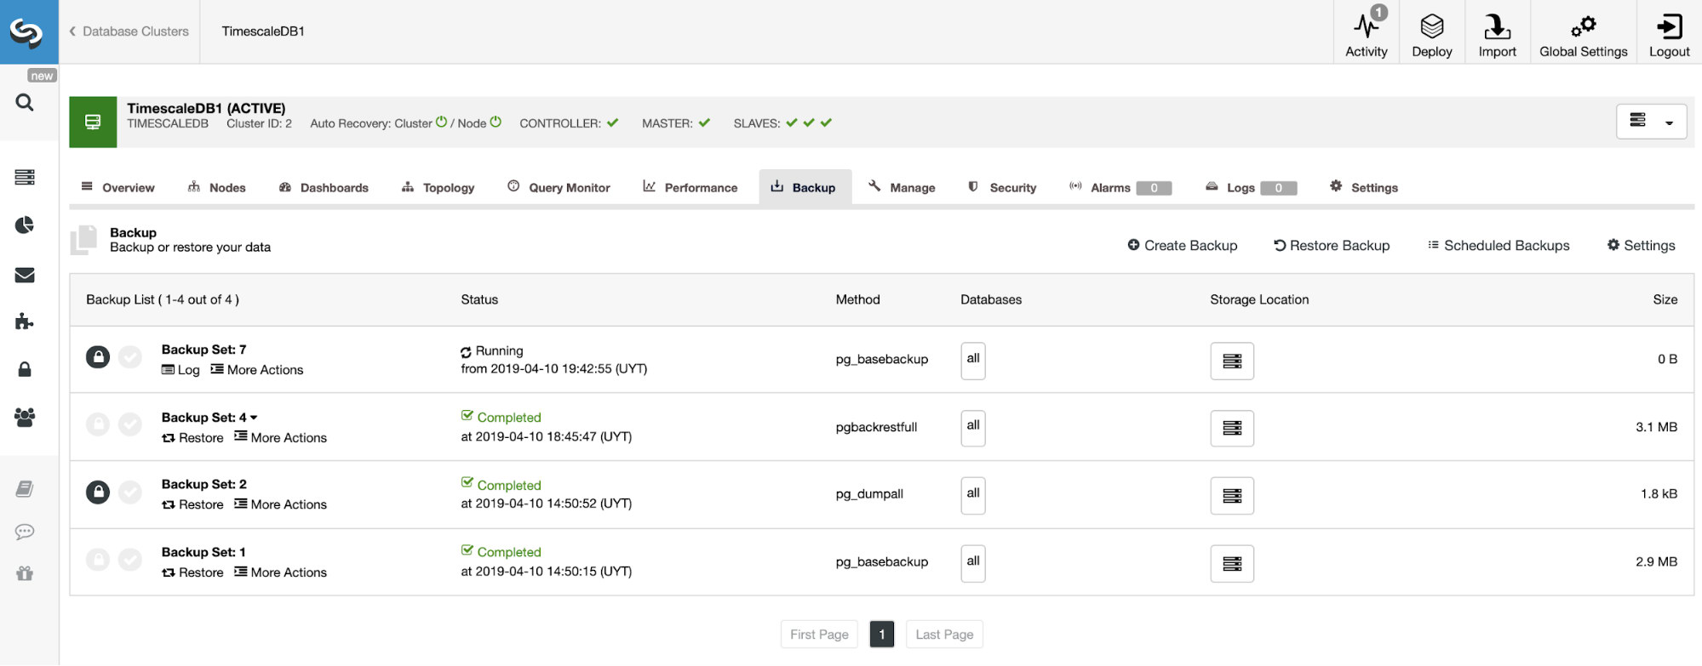Open the sidebar gift icon
Image resolution: width=1702 pixels, height=666 pixels.
tap(25, 573)
